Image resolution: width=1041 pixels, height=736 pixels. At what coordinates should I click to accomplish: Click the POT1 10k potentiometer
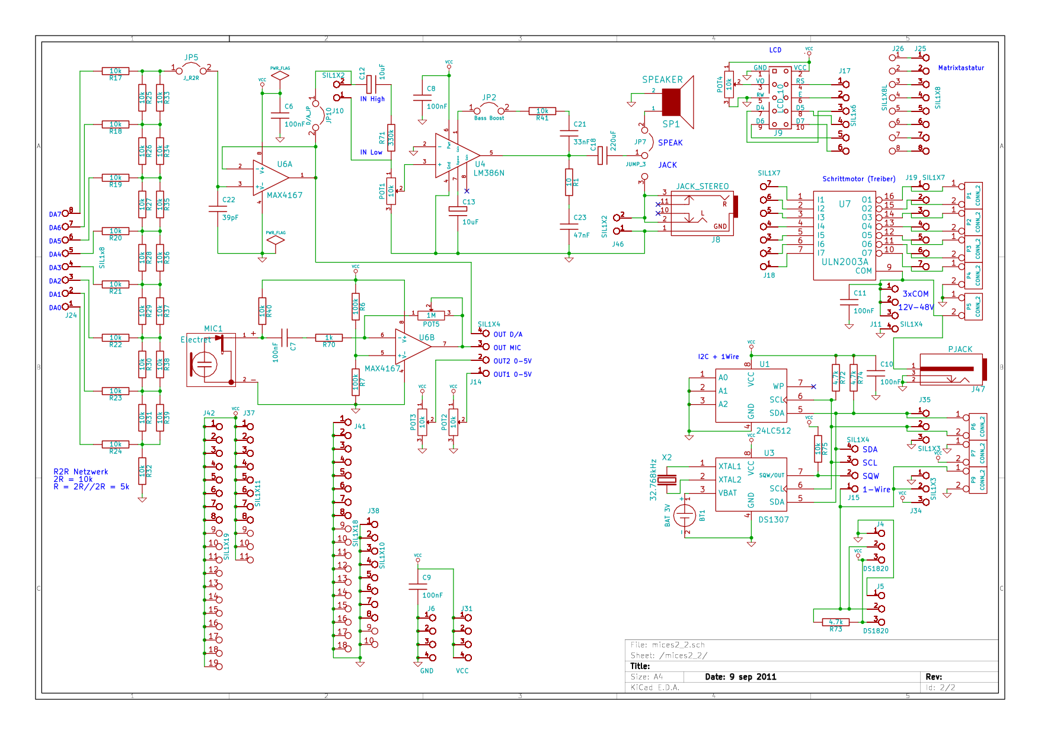coord(391,191)
